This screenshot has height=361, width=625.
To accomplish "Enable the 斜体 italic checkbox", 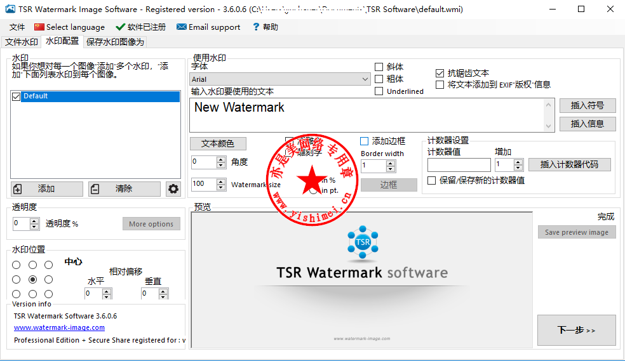I will click(x=379, y=67).
